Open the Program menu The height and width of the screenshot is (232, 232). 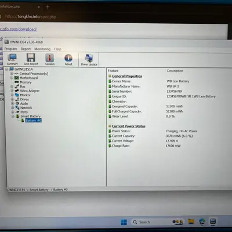[x=10, y=49]
